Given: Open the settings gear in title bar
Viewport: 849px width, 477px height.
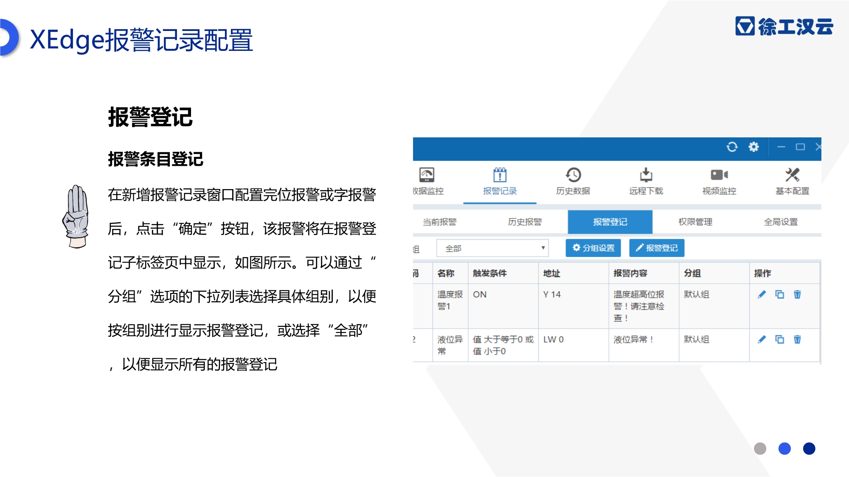Looking at the screenshot, I should (x=753, y=147).
